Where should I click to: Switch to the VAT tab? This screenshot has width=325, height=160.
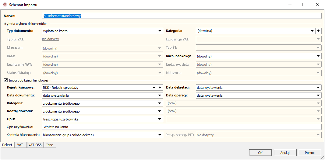tap(20, 145)
